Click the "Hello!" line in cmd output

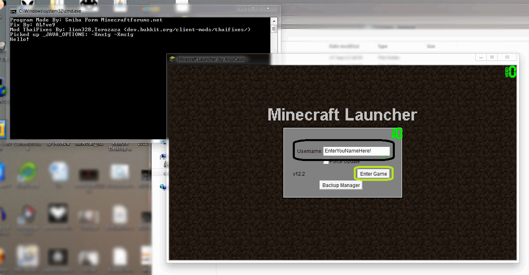pyautogui.click(x=20, y=39)
